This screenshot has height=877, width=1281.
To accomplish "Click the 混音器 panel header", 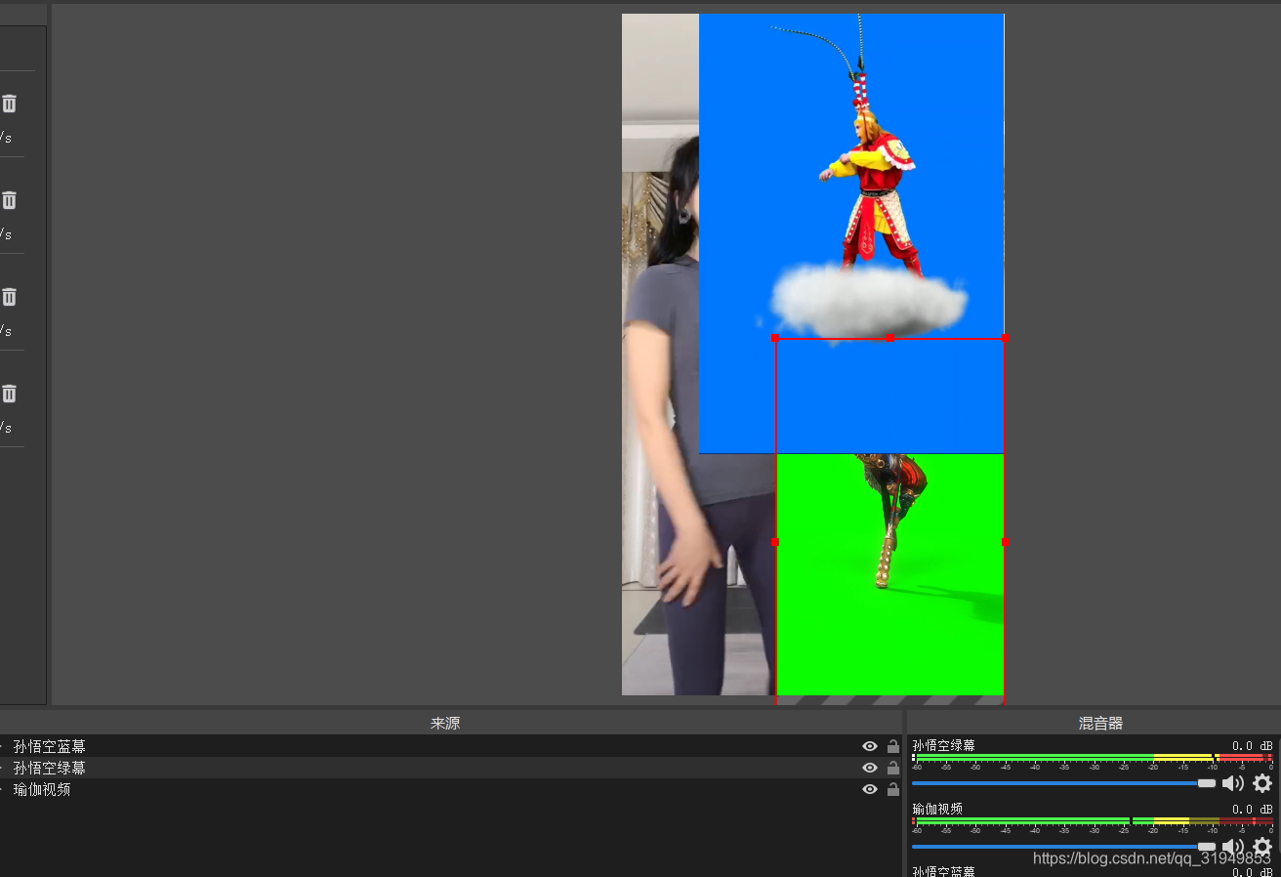I will pyautogui.click(x=1100, y=723).
